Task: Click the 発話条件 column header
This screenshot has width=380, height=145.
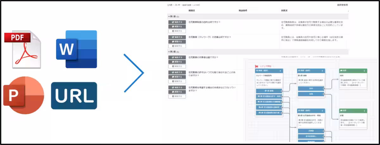Action: pos(243,10)
